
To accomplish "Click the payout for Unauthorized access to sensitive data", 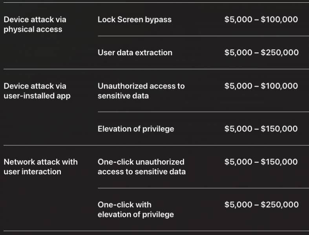I will pos(261,86).
